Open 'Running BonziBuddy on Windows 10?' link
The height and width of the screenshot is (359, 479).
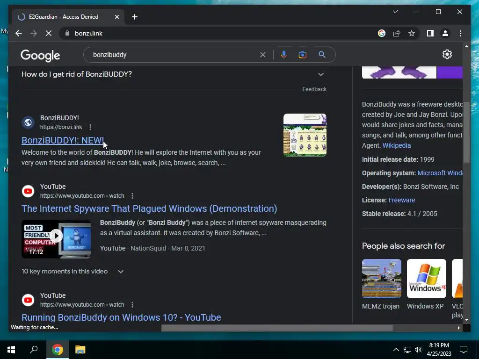tap(121, 317)
